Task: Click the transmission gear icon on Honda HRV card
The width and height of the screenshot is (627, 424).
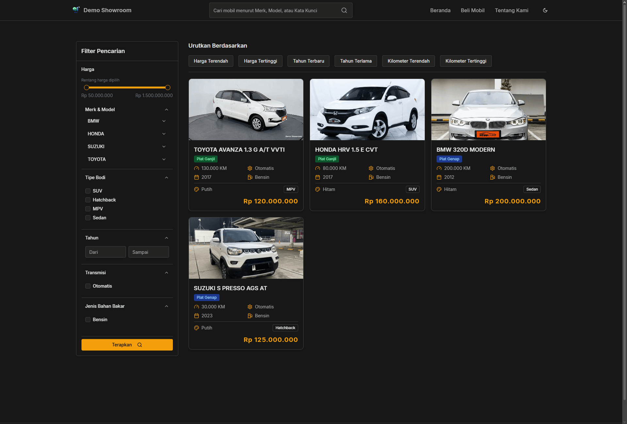Action: tap(371, 168)
